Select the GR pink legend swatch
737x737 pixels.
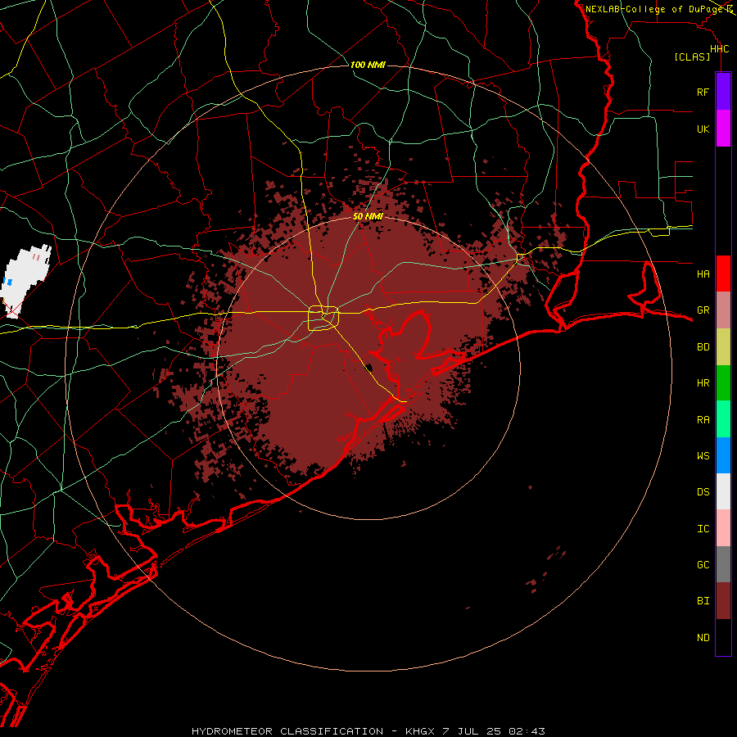coord(723,310)
